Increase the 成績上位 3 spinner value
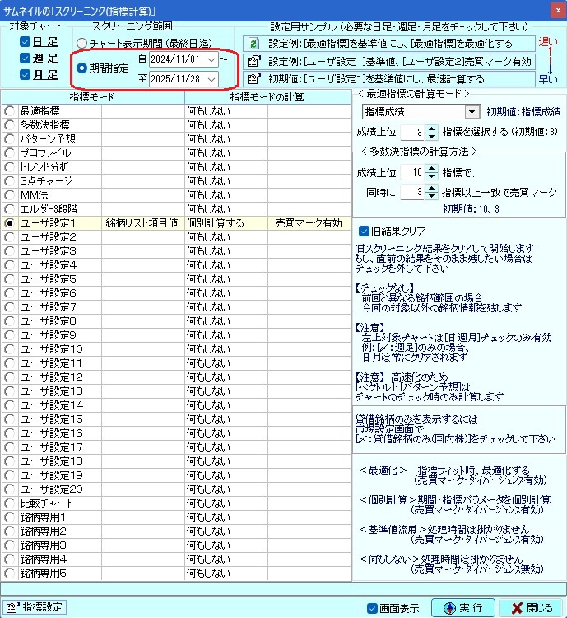The height and width of the screenshot is (618, 567). pos(433,128)
